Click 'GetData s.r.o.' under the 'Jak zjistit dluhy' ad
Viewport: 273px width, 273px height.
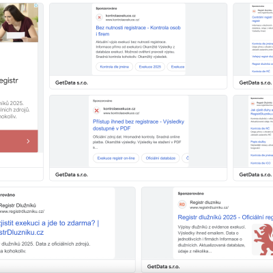(255, 175)
